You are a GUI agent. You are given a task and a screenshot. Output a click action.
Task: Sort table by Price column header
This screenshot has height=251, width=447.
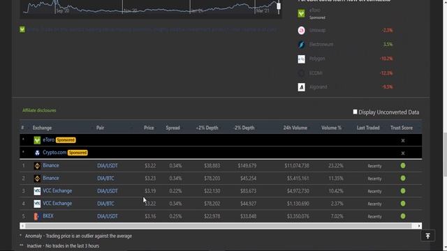[x=149, y=128]
